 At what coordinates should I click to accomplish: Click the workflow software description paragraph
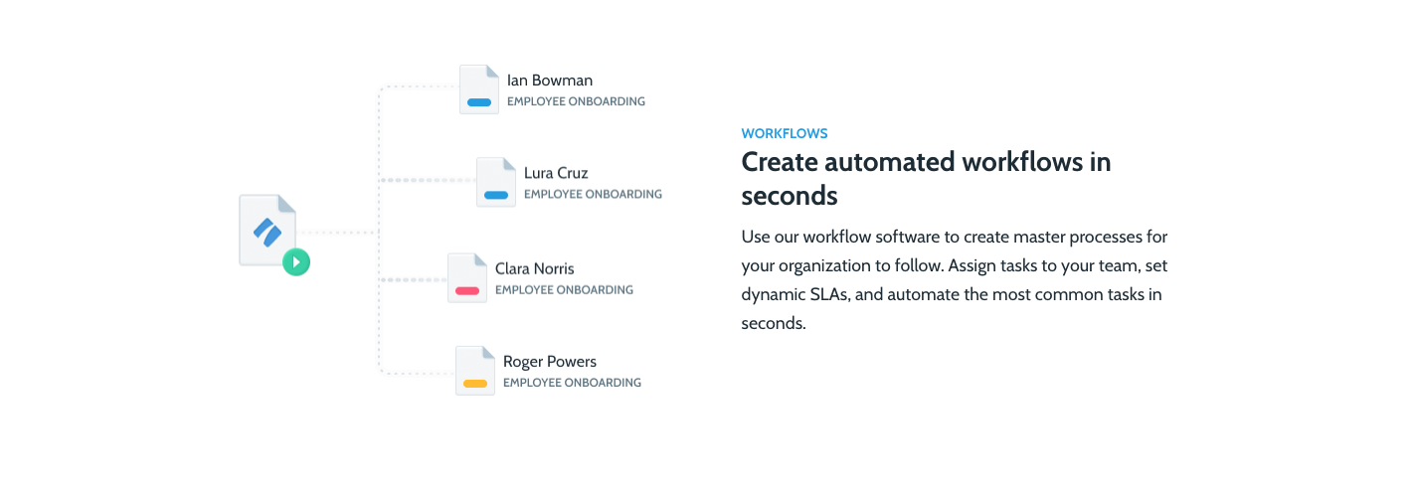click(x=955, y=280)
